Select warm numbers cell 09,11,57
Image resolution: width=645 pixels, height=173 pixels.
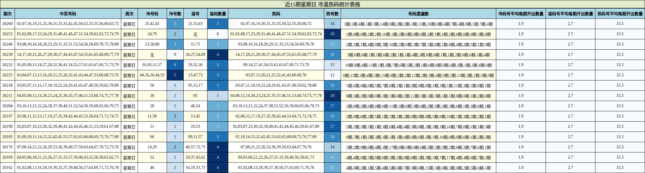(x=195, y=137)
